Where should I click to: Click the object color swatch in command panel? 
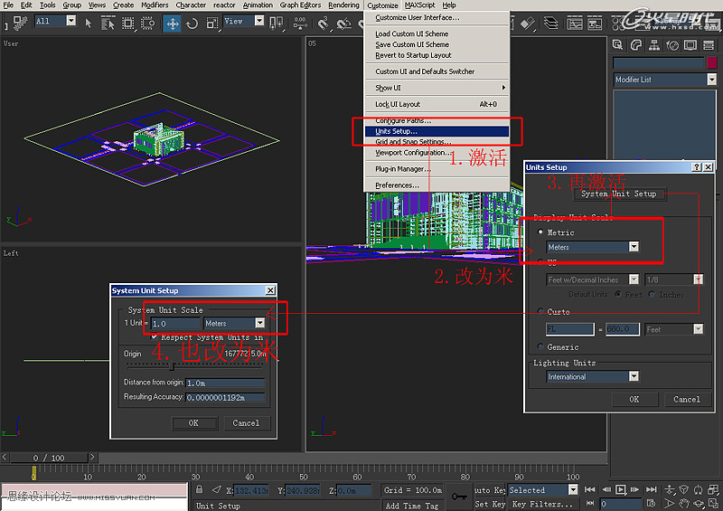710,63
